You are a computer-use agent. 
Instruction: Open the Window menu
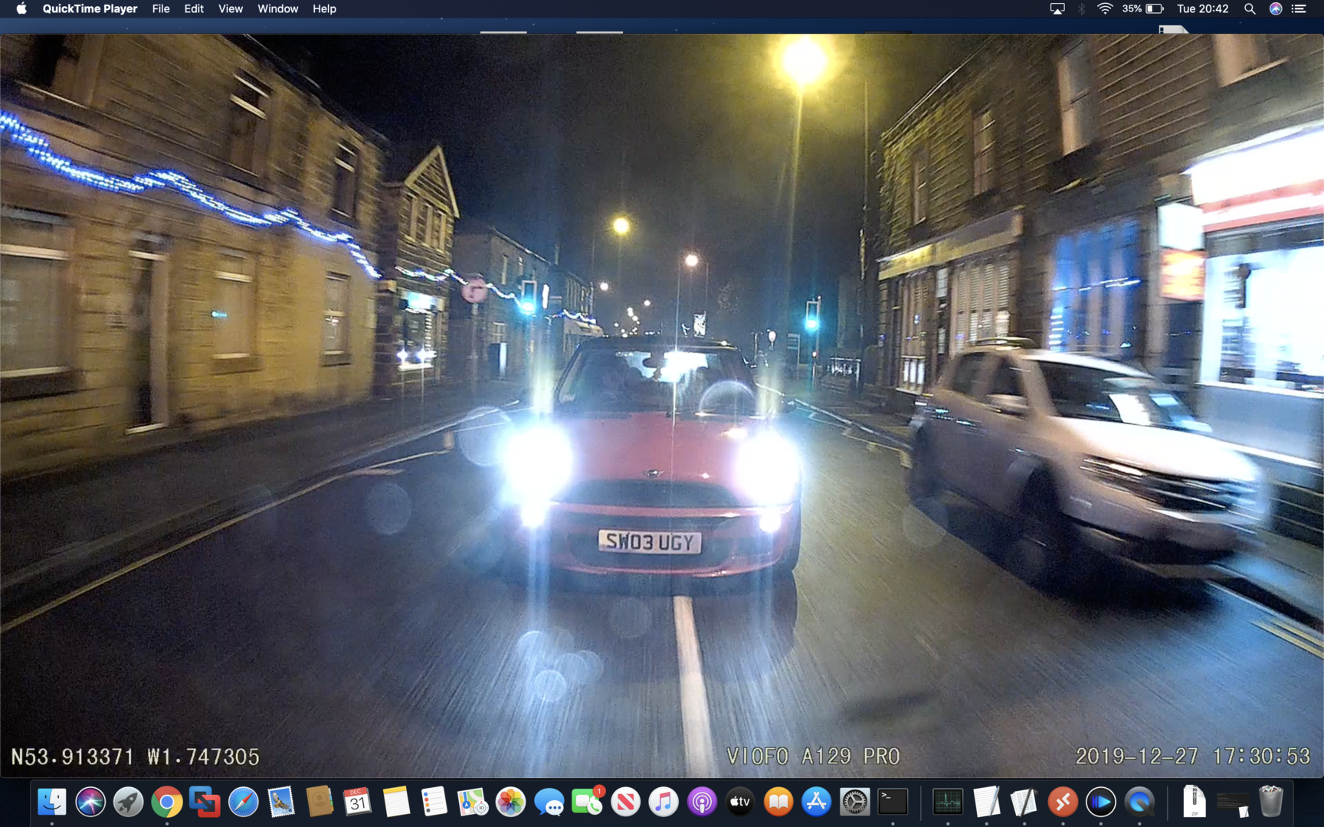(277, 8)
